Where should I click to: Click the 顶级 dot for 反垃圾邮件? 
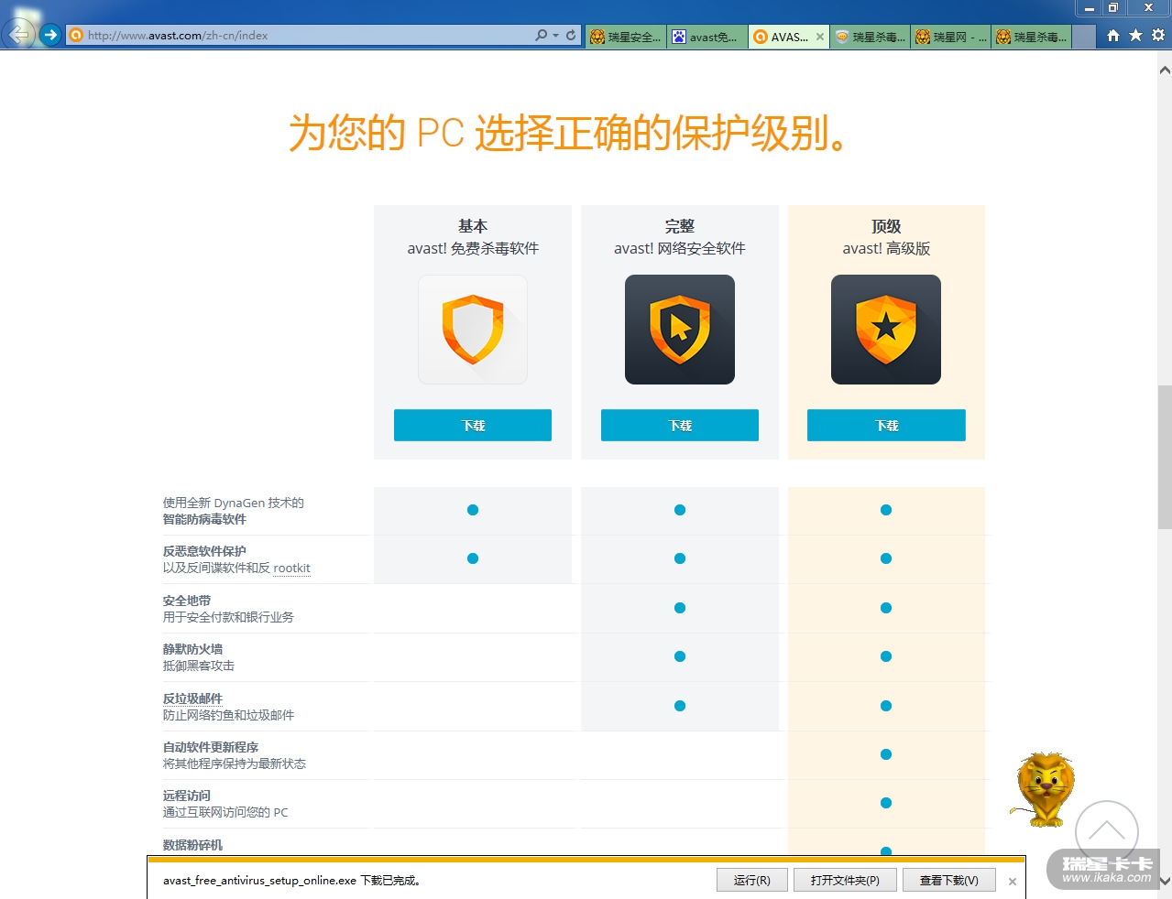[886, 706]
